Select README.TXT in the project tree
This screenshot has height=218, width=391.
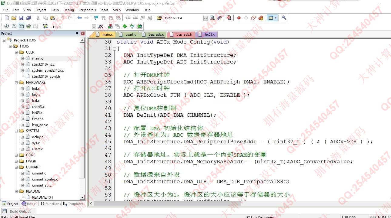point(42,197)
